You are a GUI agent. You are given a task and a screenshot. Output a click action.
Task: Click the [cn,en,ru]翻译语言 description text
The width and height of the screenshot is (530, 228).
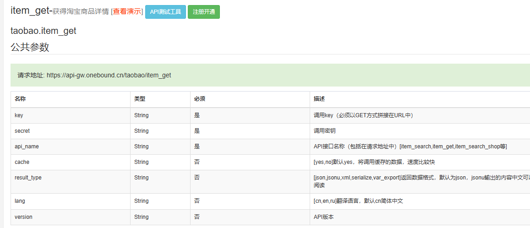(358, 201)
